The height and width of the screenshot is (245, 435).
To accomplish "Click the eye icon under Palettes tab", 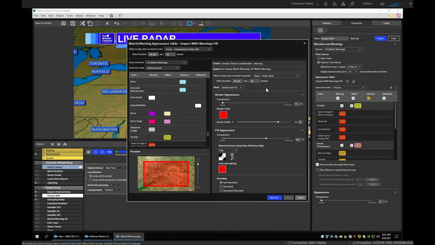I will pos(320,31).
